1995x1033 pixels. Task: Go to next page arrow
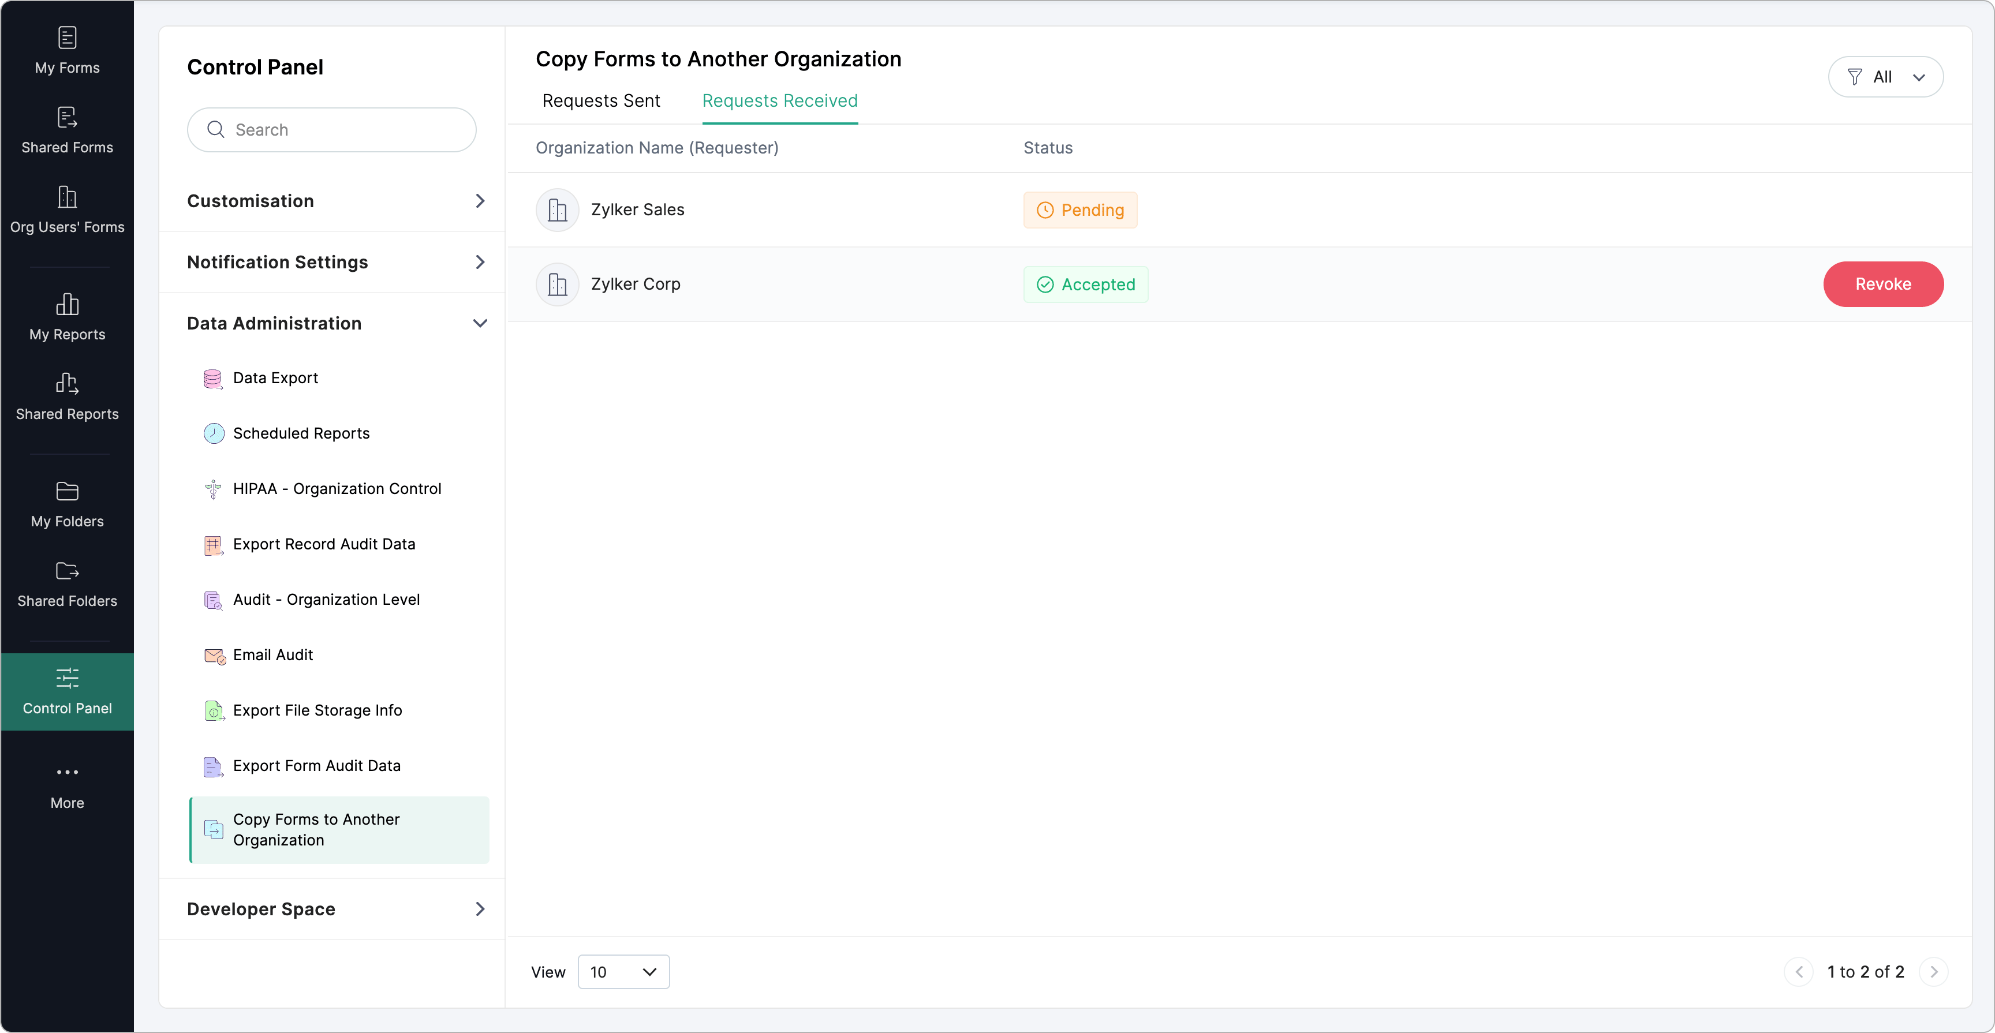point(1934,972)
